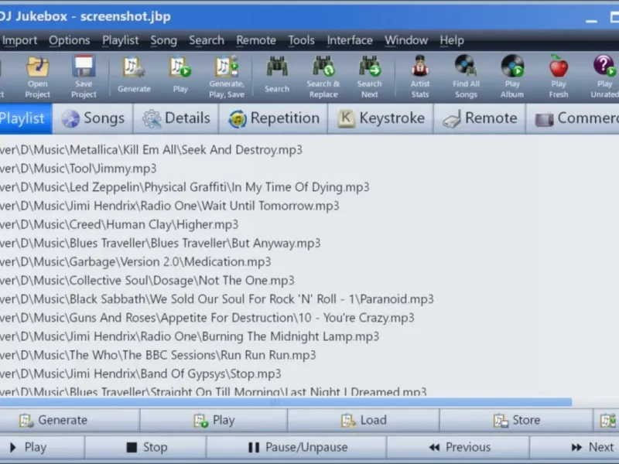
Task: Click the Search Next icon
Action: click(x=370, y=77)
